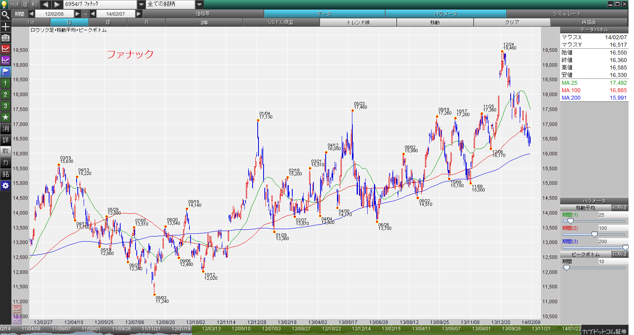Open the シミュレート tab
This screenshot has width=634, height=335.
[x=567, y=14]
